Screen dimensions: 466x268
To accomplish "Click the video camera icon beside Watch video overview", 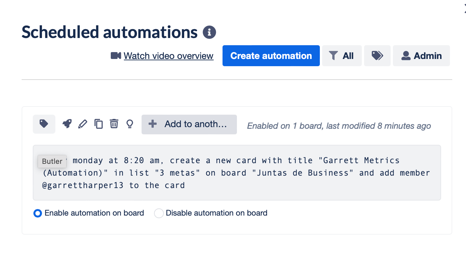I will (x=115, y=56).
